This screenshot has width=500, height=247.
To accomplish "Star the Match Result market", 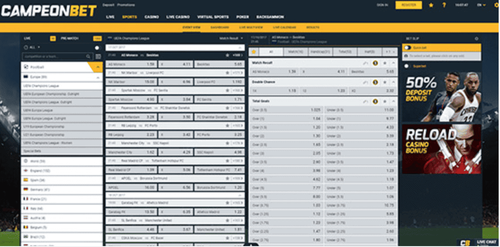I will 385,63.
